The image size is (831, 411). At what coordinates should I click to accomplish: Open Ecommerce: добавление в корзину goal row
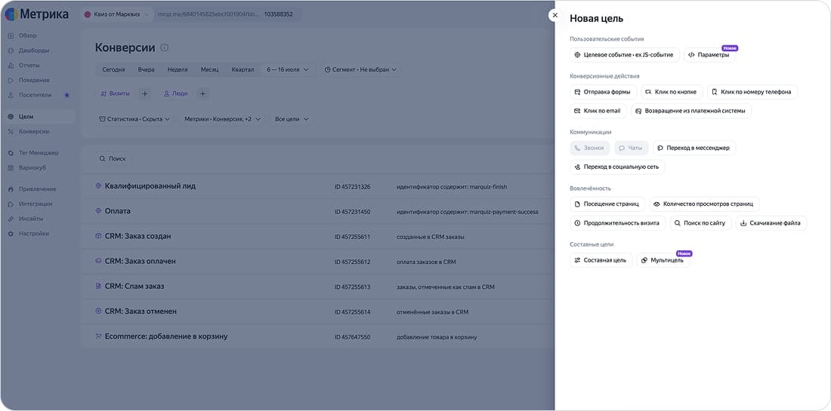click(x=318, y=336)
